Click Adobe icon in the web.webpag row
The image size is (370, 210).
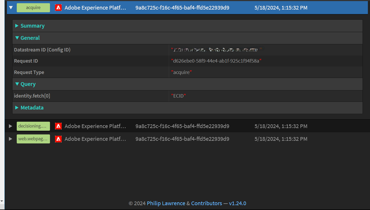[x=58, y=139]
